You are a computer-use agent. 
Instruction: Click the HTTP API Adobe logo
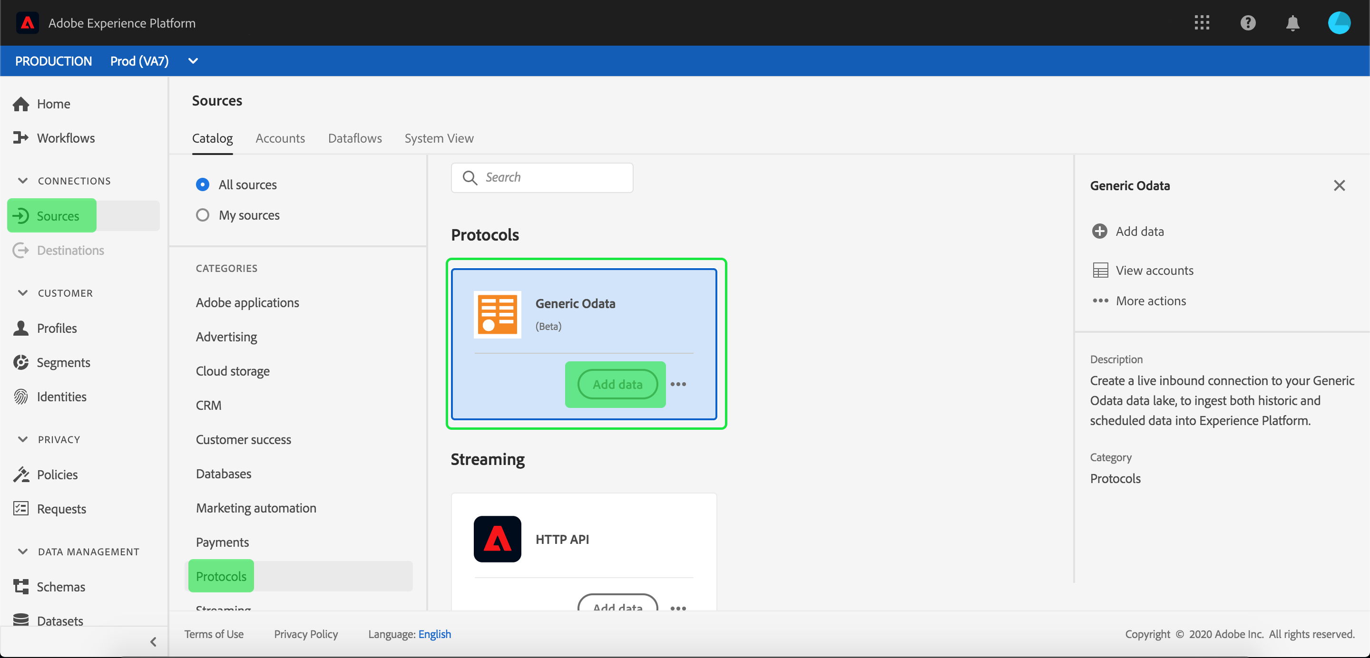pos(497,539)
